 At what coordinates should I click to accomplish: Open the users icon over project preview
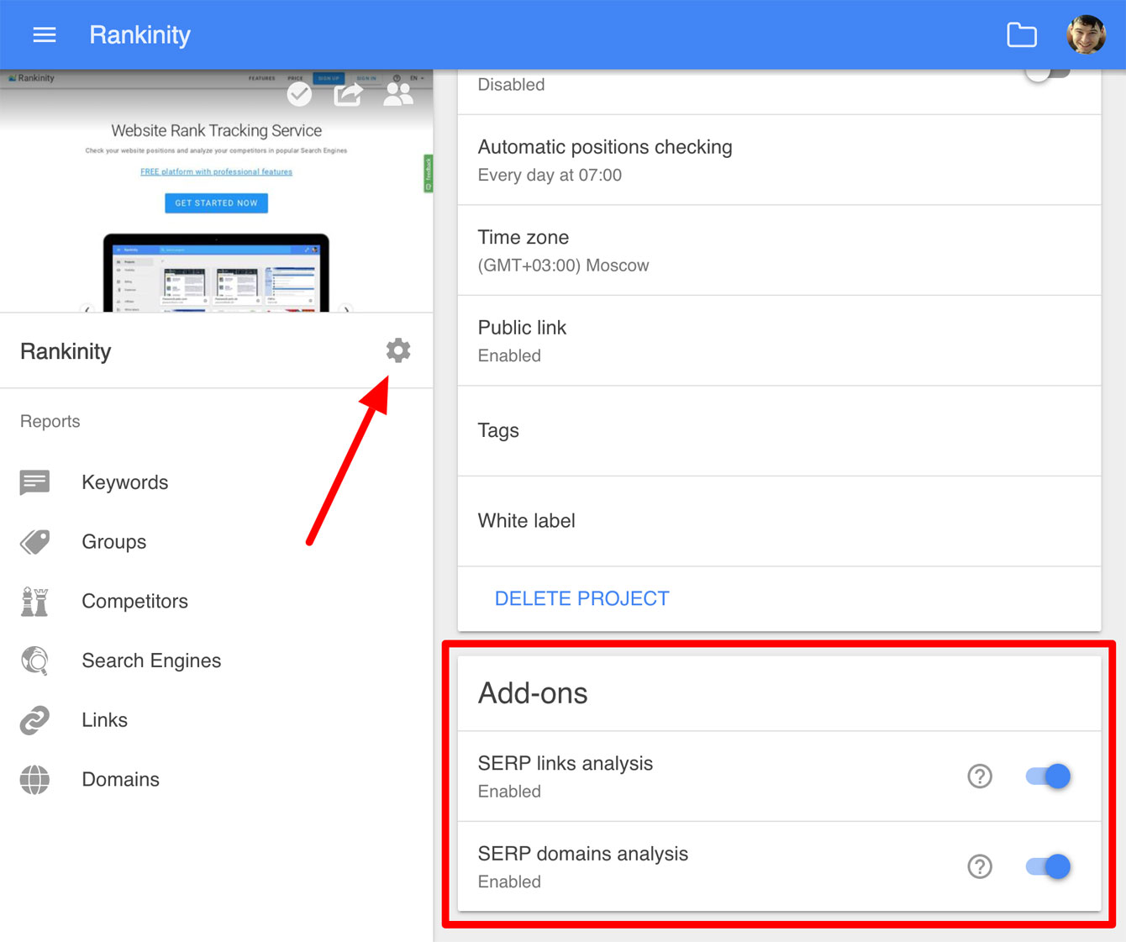(398, 94)
